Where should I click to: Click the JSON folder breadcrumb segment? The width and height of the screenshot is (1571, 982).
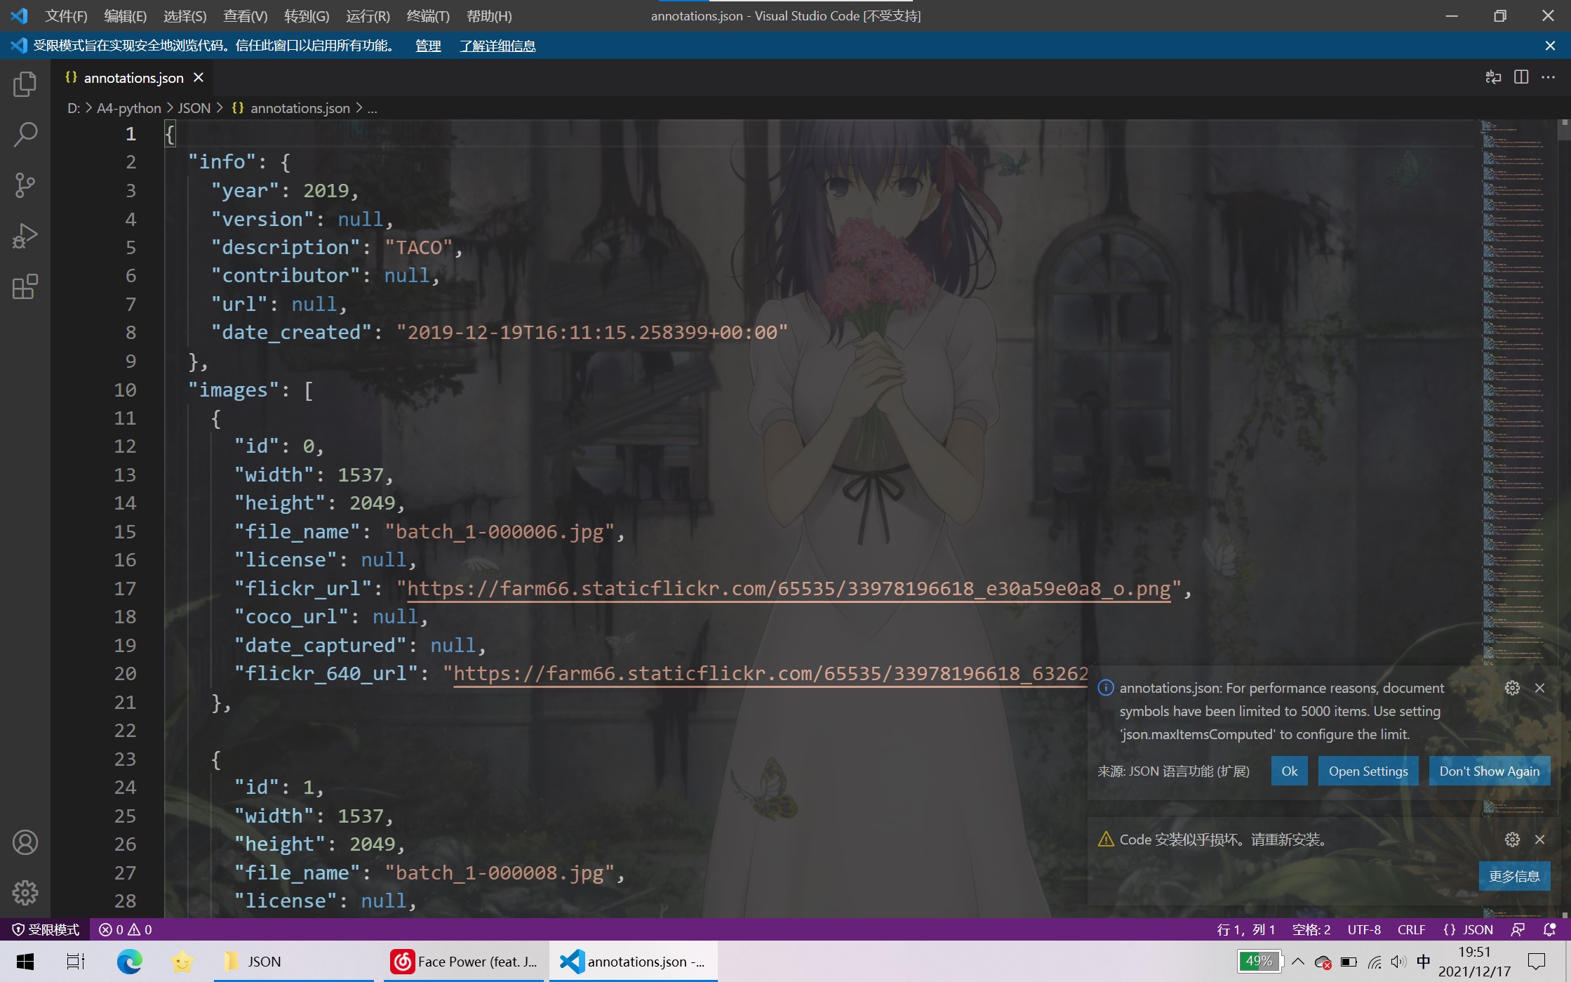[x=194, y=108]
